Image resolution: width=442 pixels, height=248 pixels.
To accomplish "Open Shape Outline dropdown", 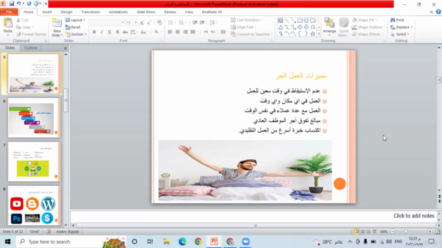I will click(x=368, y=27).
